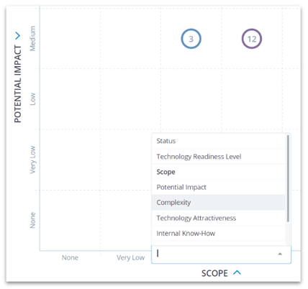Click the purple bubble labeled 12
Viewport: 308px width, 289px height.
pos(252,39)
